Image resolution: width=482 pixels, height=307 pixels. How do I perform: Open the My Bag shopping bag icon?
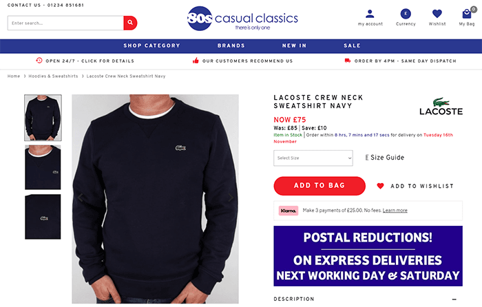pos(467,14)
